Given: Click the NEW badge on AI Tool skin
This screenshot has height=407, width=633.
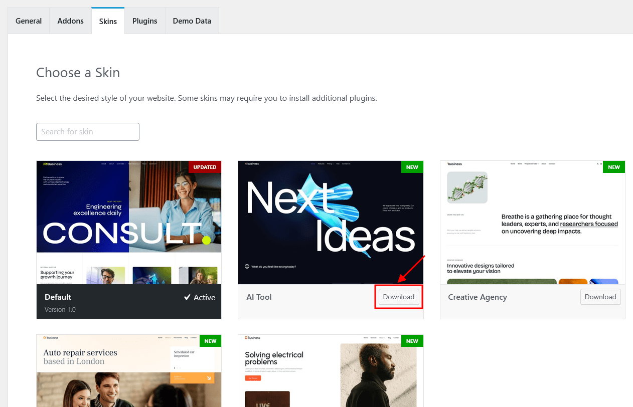Looking at the screenshot, I should (412, 167).
